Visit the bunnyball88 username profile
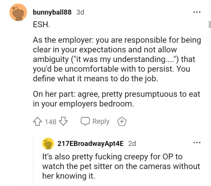This screenshot has height=186, width=211. click(x=52, y=12)
